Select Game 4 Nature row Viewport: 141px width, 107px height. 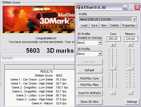point(40,103)
